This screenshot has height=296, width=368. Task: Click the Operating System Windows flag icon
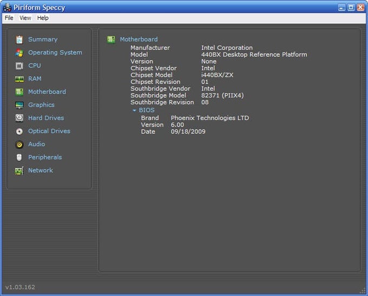pos(19,52)
